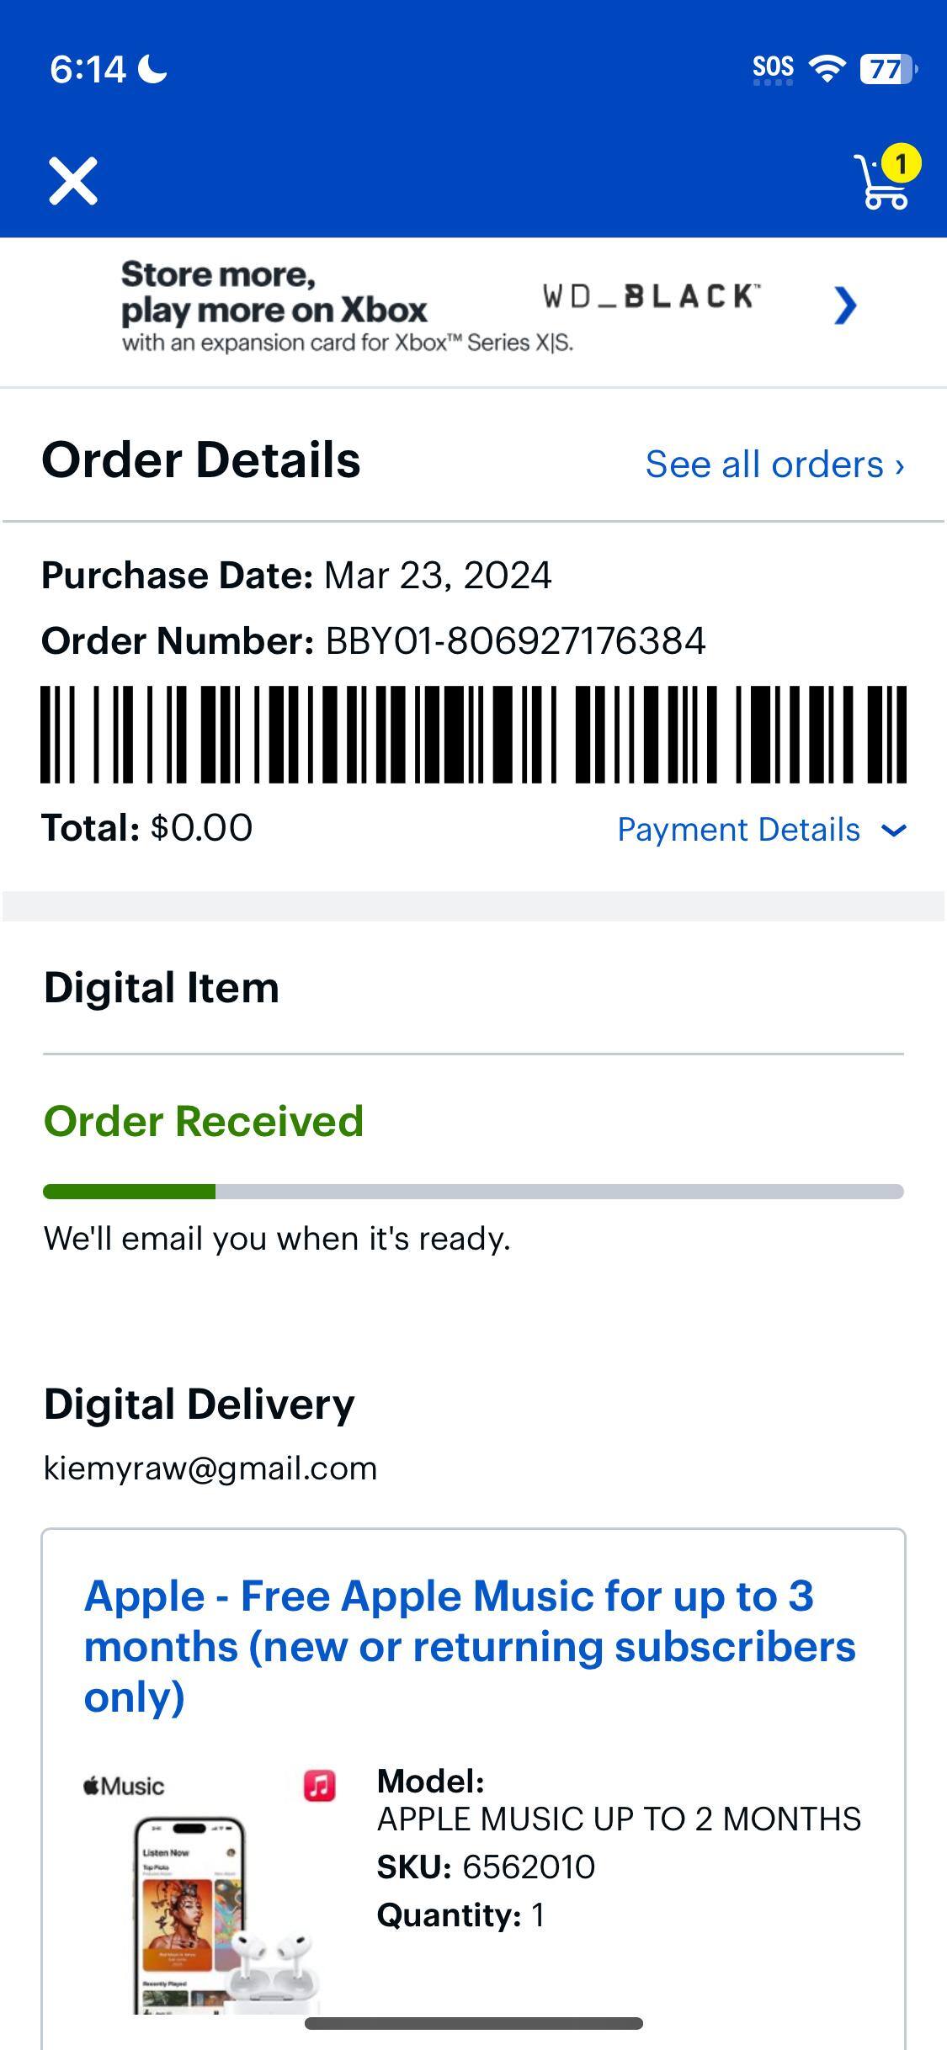Tap the order number text
This screenshot has height=2050, width=947.
515,641
